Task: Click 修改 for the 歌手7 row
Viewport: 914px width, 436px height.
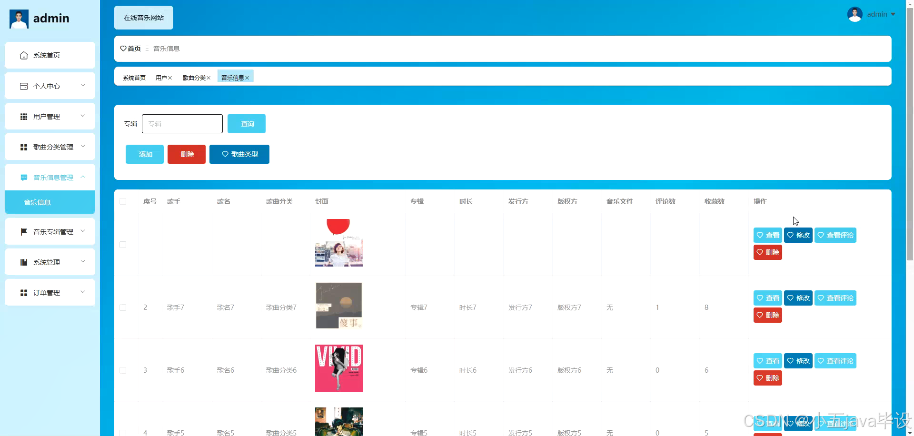Action: tap(798, 298)
